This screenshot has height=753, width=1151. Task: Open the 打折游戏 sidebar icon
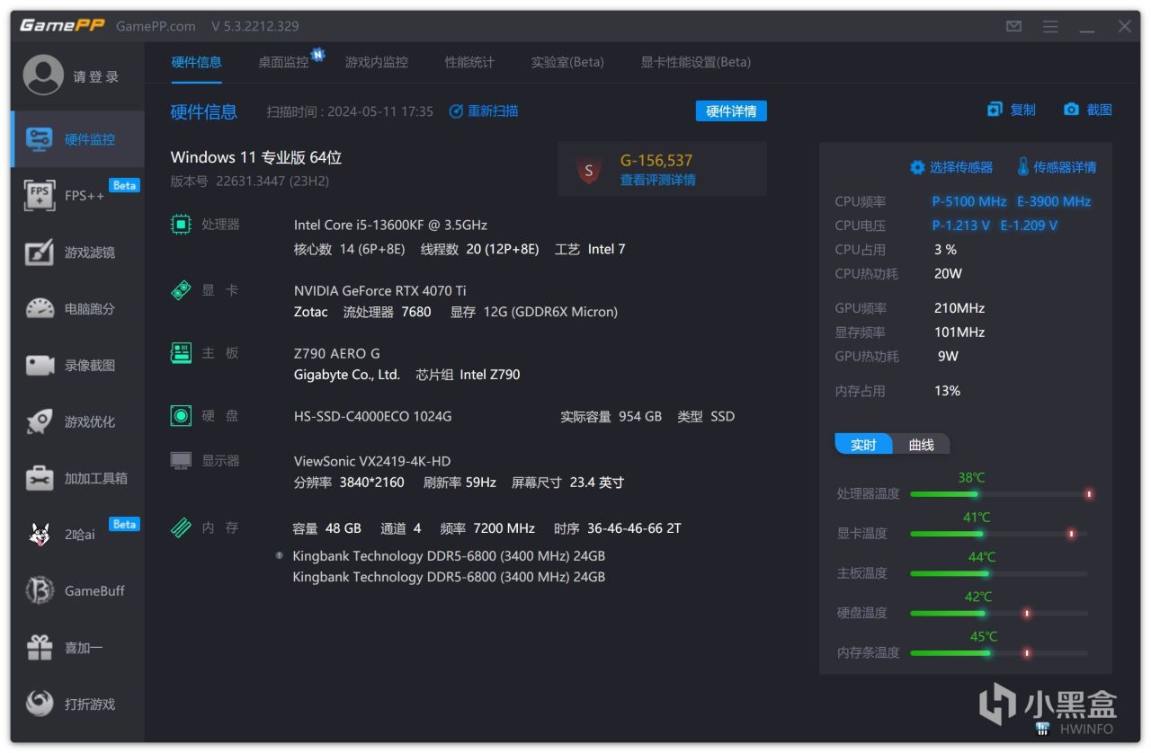coord(40,704)
